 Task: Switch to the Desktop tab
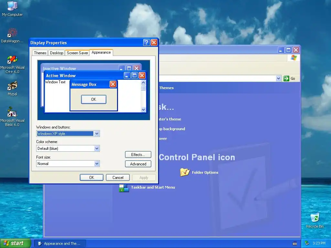[57, 53]
